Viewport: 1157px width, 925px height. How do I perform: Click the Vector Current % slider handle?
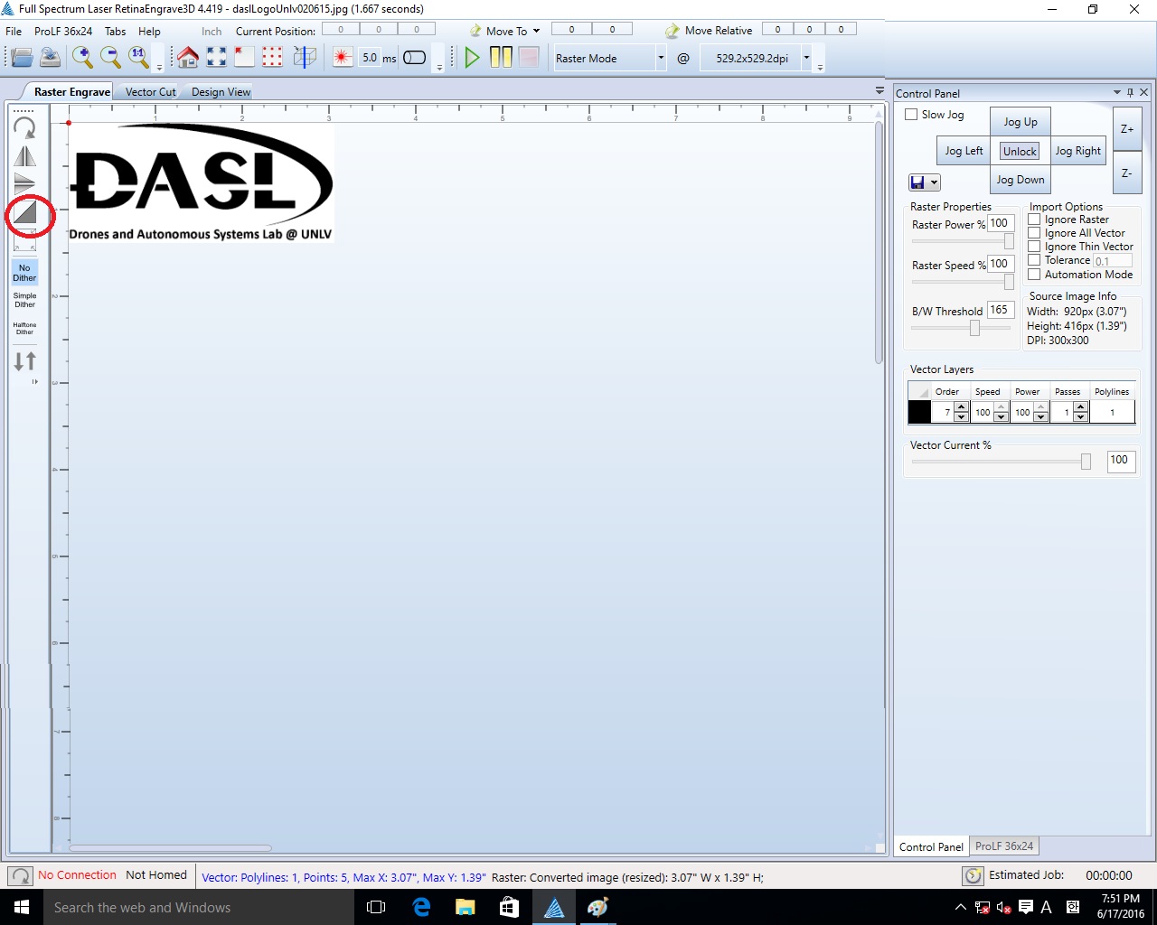click(1086, 462)
